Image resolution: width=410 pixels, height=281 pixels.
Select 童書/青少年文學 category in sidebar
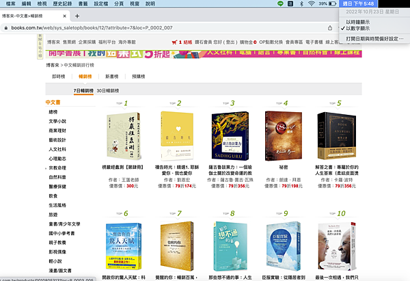click(x=65, y=224)
